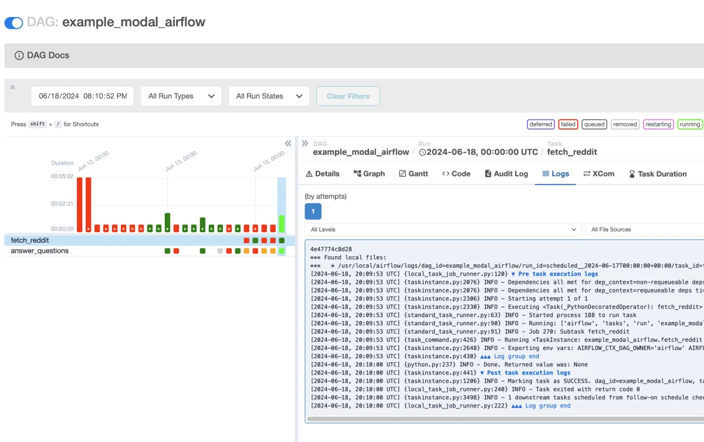
Task: Click log line 'Task exited with return code 0'
Action: (475, 389)
